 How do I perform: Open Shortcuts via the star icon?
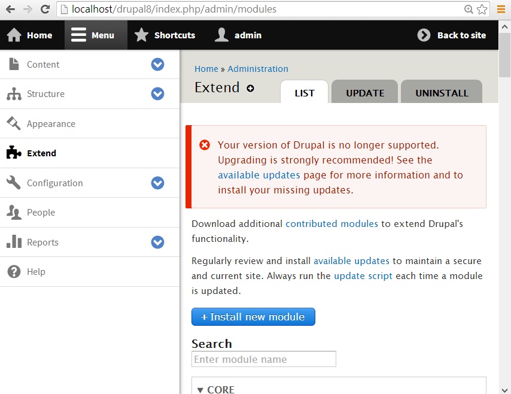141,35
